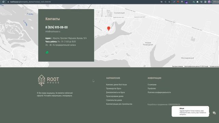Click the browser update button
This screenshot has width=219, height=123.
click(216, 2)
